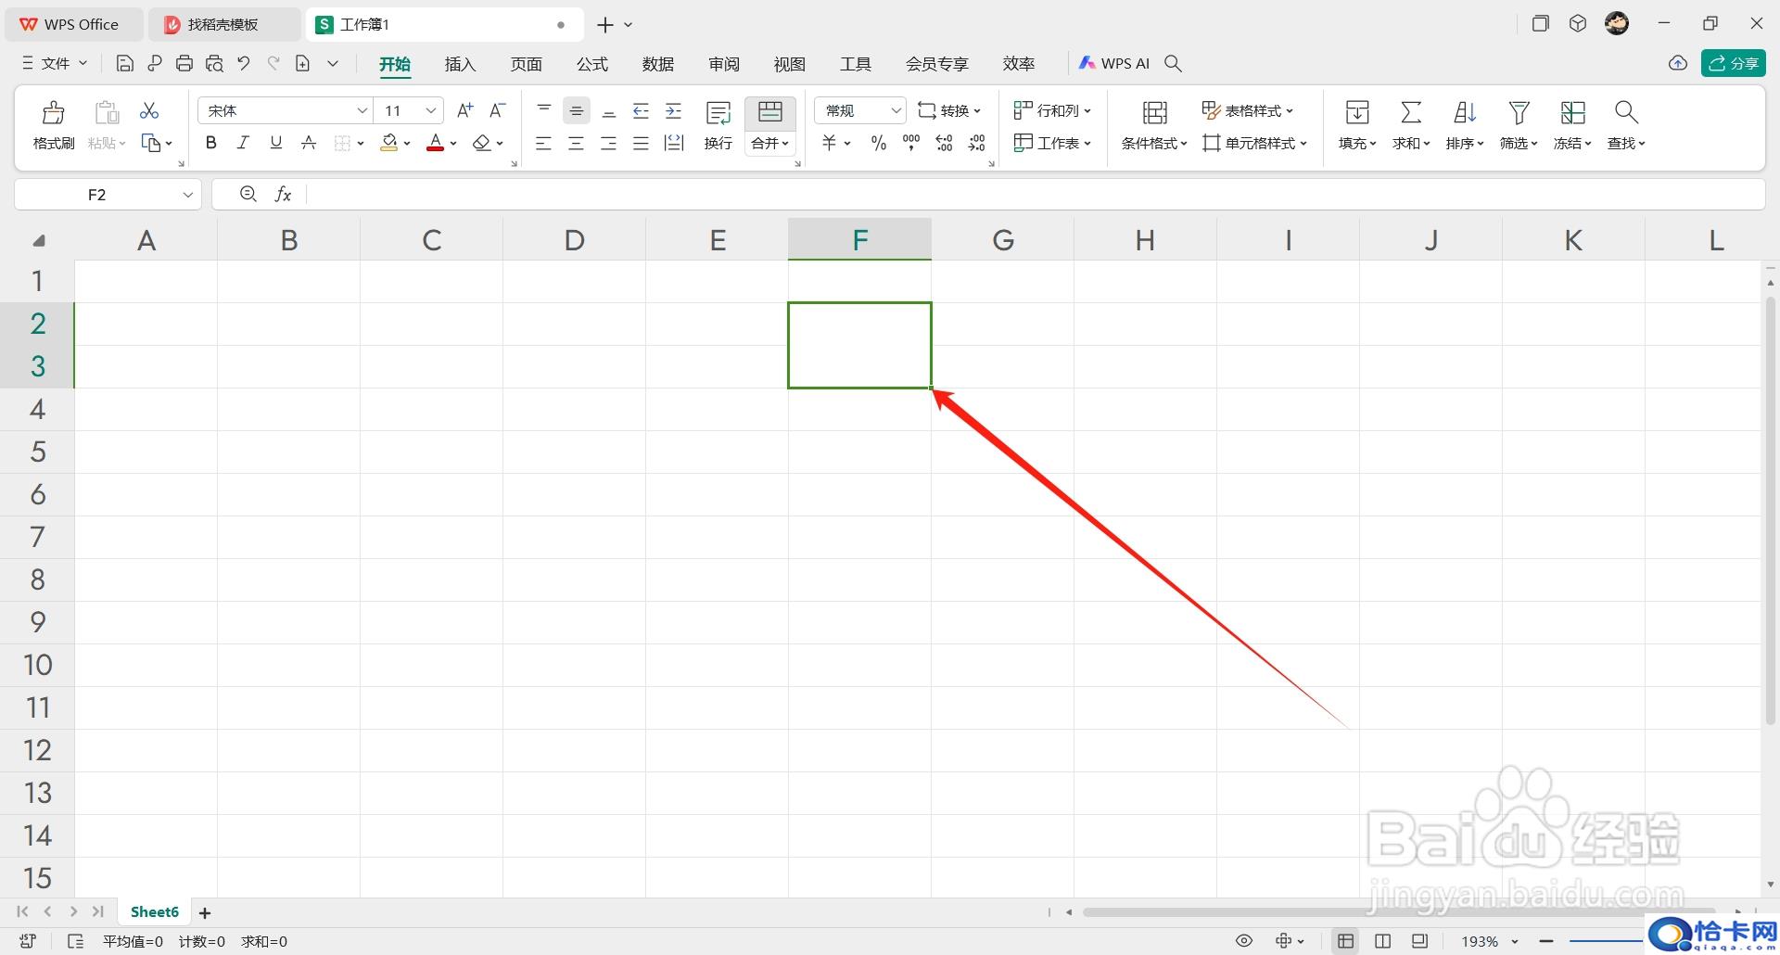Expand the Name Box F2 dropdown
This screenshot has height=955, width=1780.
tap(187, 195)
